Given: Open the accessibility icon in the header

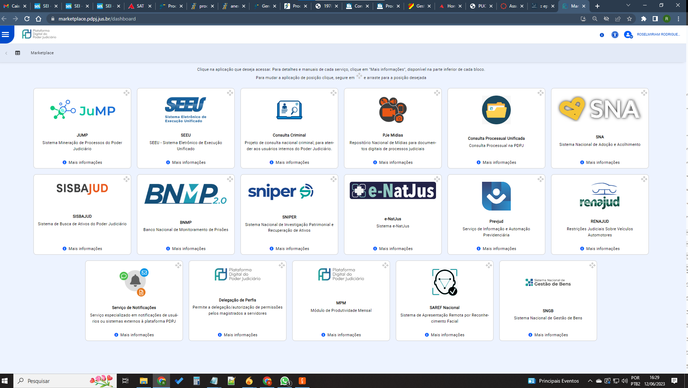Looking at the screenshot, I should tap(615, 35).
